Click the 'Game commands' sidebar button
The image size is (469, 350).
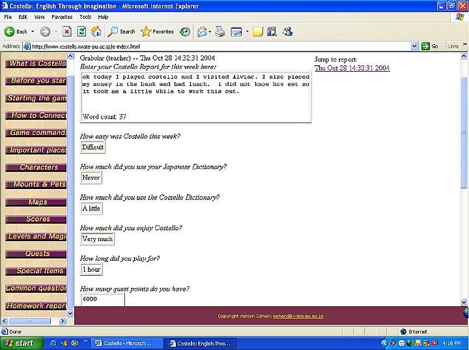click(36, 133)
